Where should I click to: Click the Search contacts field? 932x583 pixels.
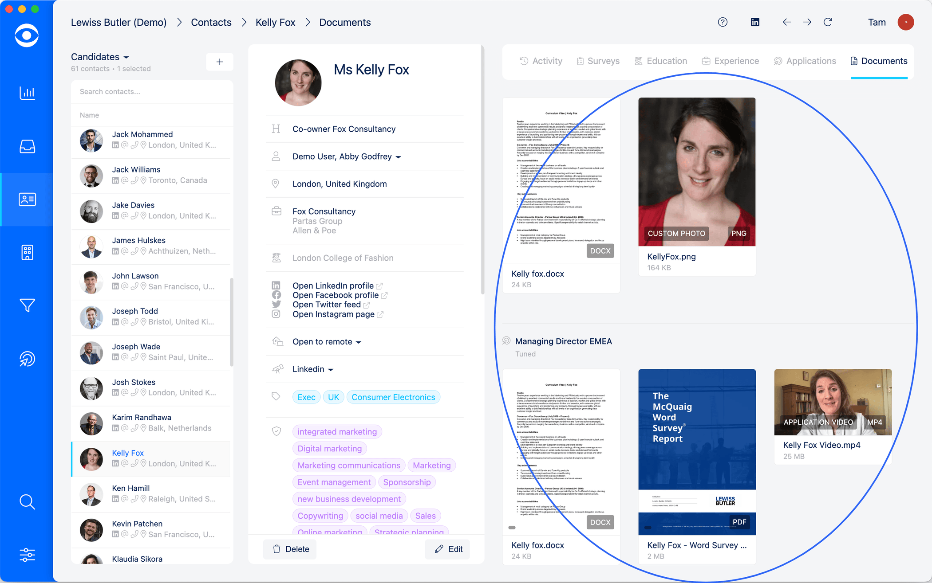point(152,92)
